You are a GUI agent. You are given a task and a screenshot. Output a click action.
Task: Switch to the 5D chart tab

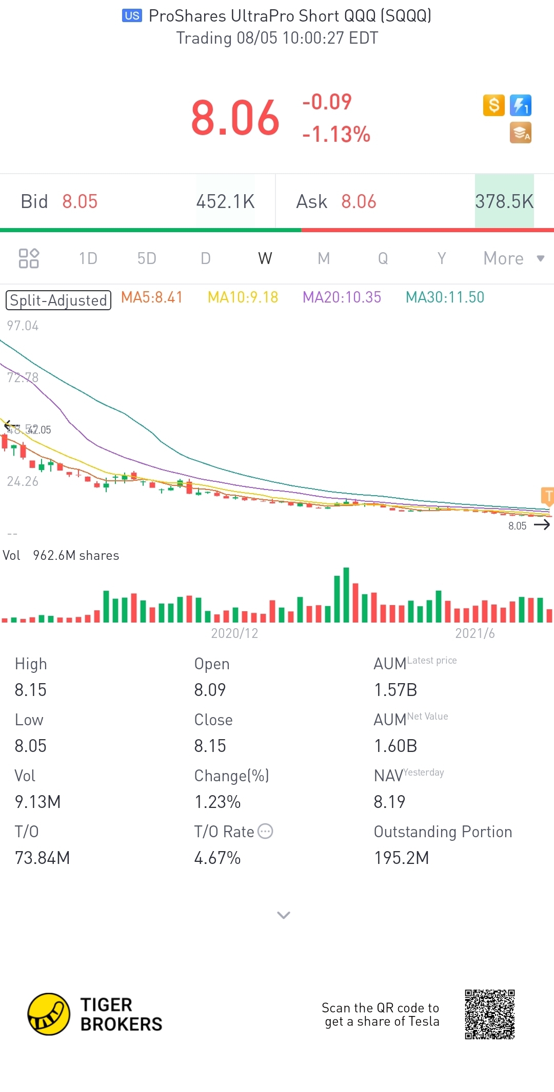pos(147,258)
